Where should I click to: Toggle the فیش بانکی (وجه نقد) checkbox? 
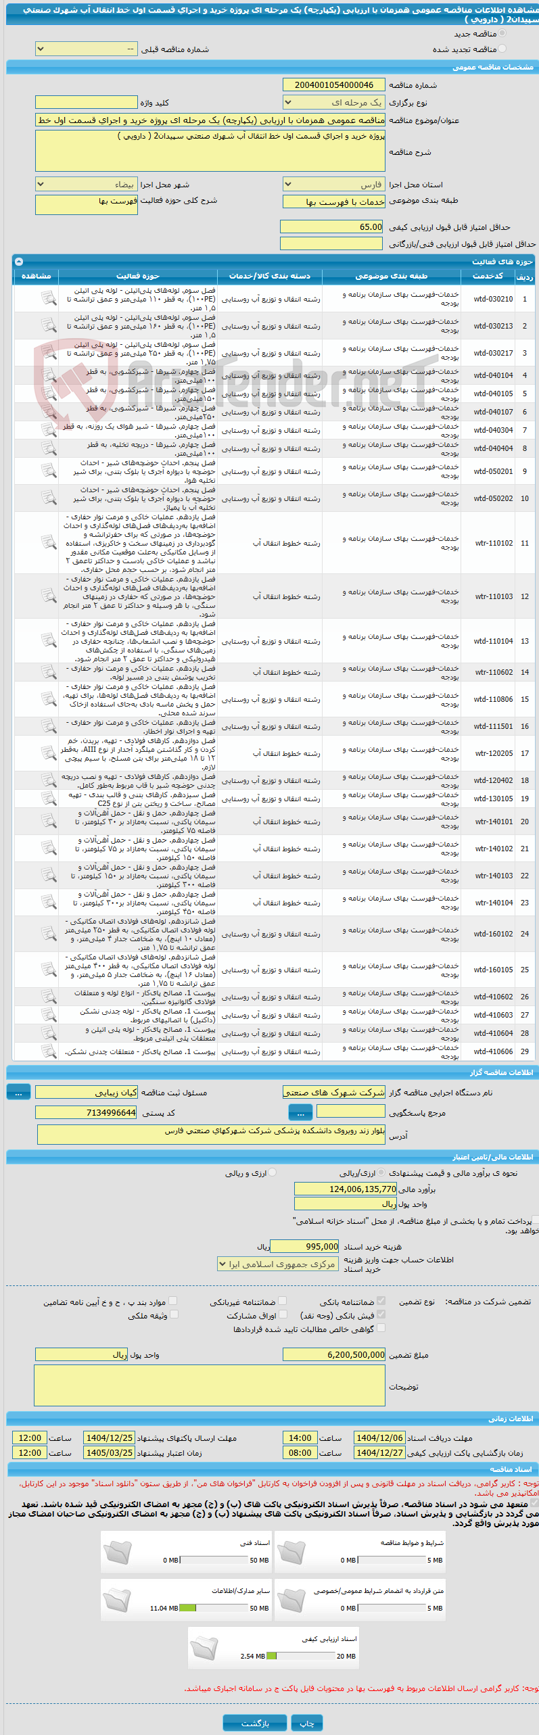coord(381,1314)
